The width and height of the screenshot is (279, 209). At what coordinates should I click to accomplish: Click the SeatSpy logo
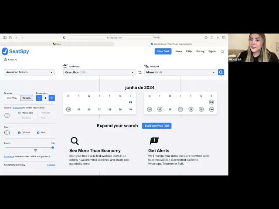16,51
